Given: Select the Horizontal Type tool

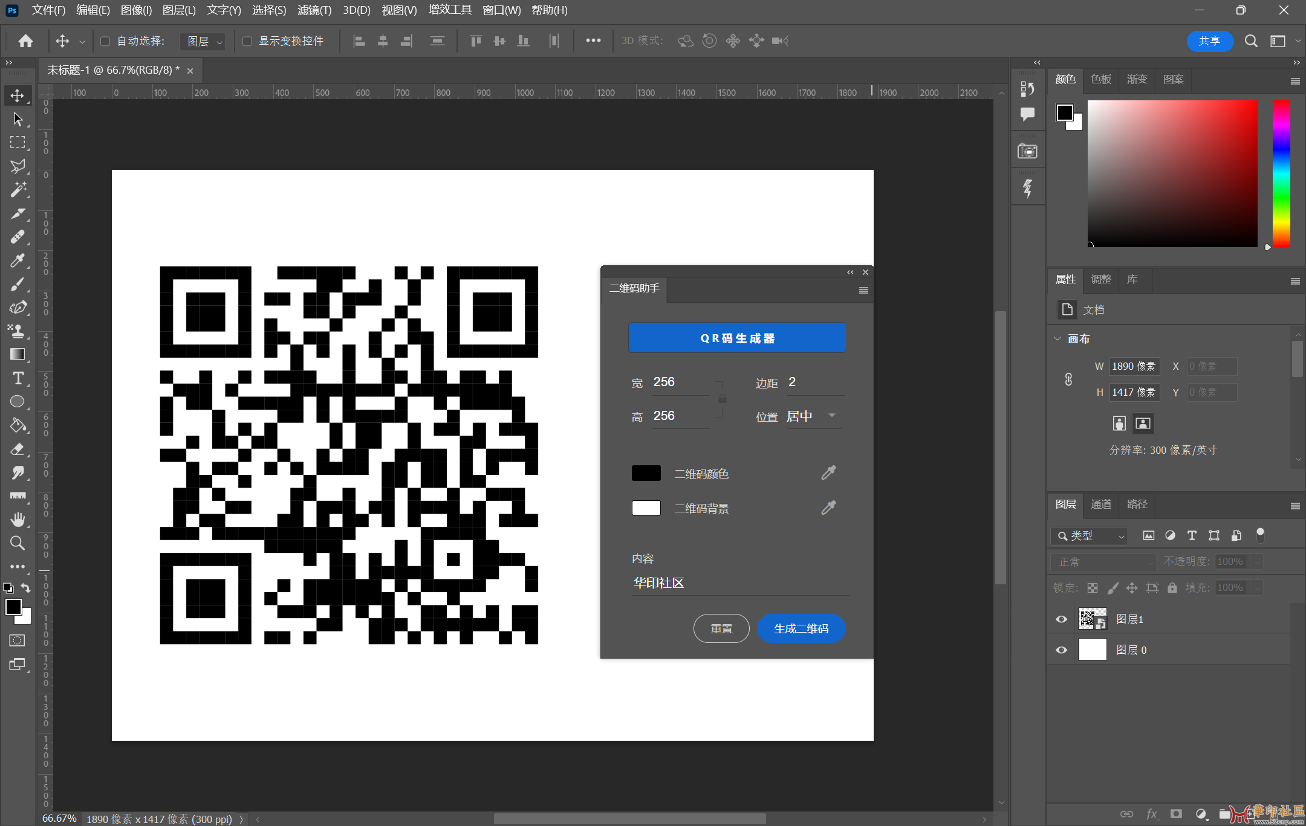Looking at the screenshot, I should (18, 378).
